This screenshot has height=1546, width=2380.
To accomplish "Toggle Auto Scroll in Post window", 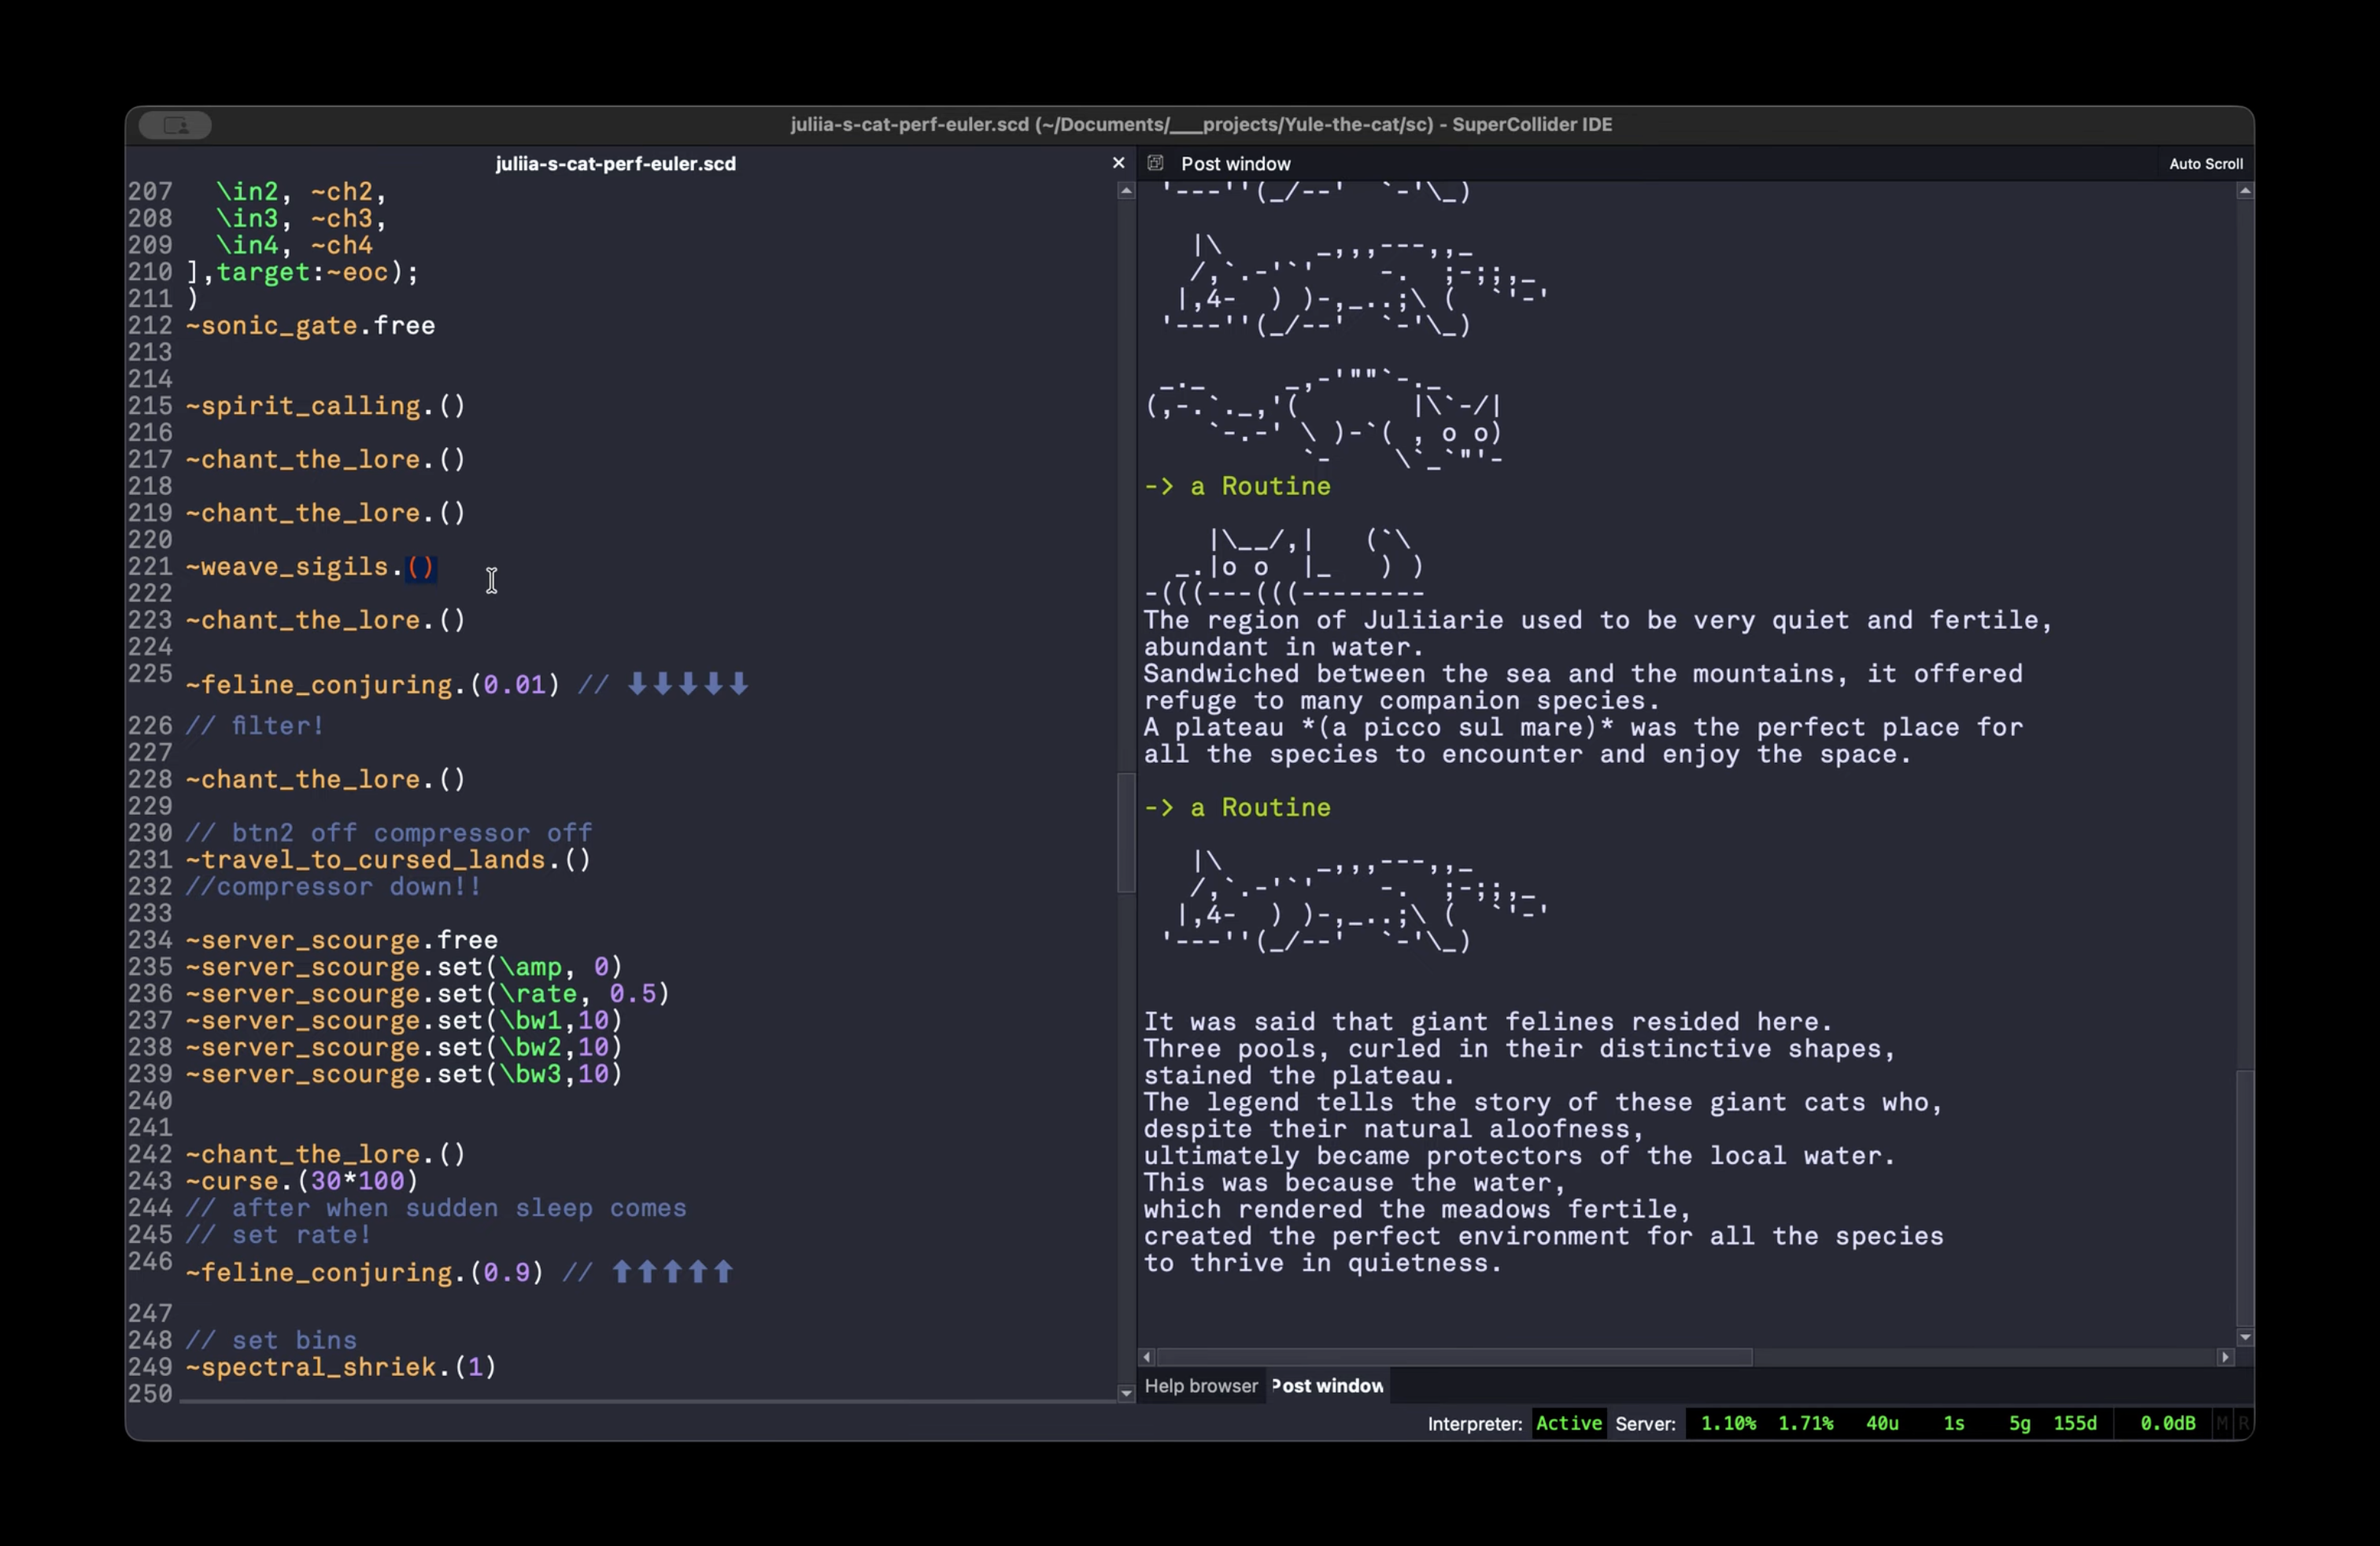I will click(x=2205, y=164).
